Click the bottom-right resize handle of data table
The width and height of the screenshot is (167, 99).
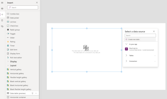121,72
